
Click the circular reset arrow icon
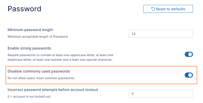153,9
